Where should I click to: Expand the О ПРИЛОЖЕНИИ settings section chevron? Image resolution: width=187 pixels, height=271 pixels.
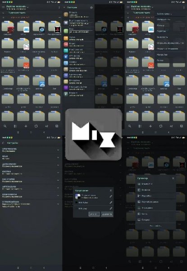(58, 204)
